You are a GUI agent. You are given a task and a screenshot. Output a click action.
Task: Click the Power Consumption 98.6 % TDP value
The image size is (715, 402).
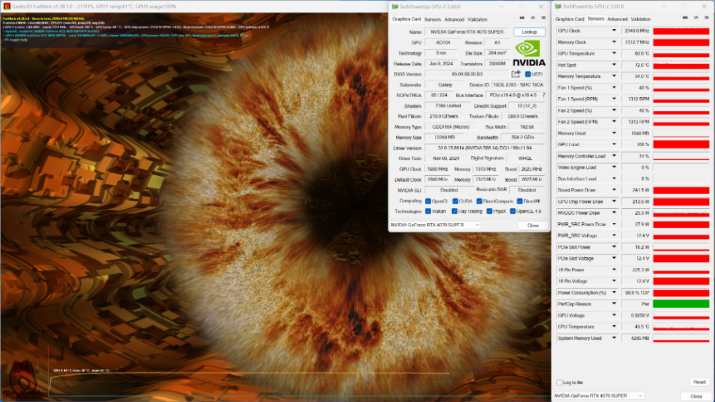point(636,292)
